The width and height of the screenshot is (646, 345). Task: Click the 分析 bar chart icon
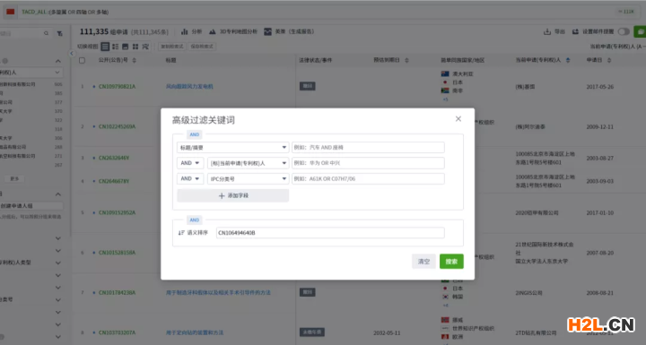(x=185, y=31)
